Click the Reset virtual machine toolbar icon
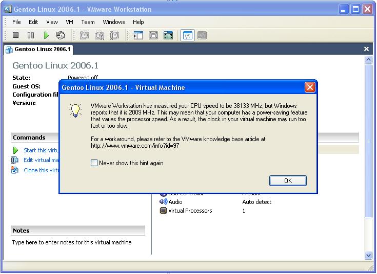This screenshot has width=377, height=274. coord(61,35)
